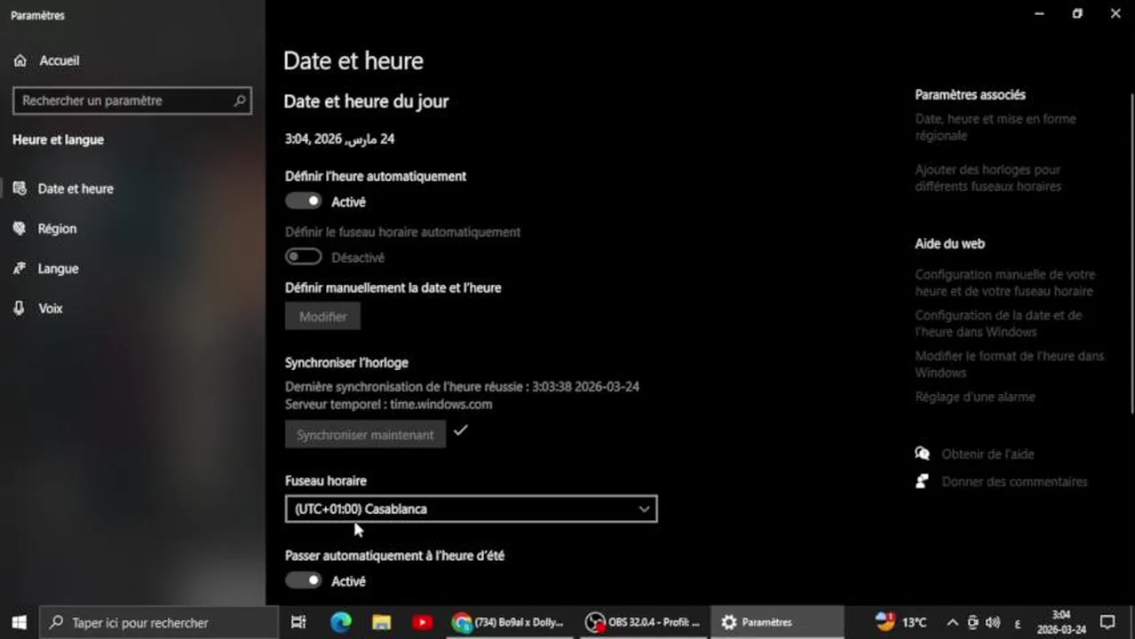The width and height of the screenshot is (1135, 639).
Task: Click Obtenir de l'aide link
Action: (988, 454)
